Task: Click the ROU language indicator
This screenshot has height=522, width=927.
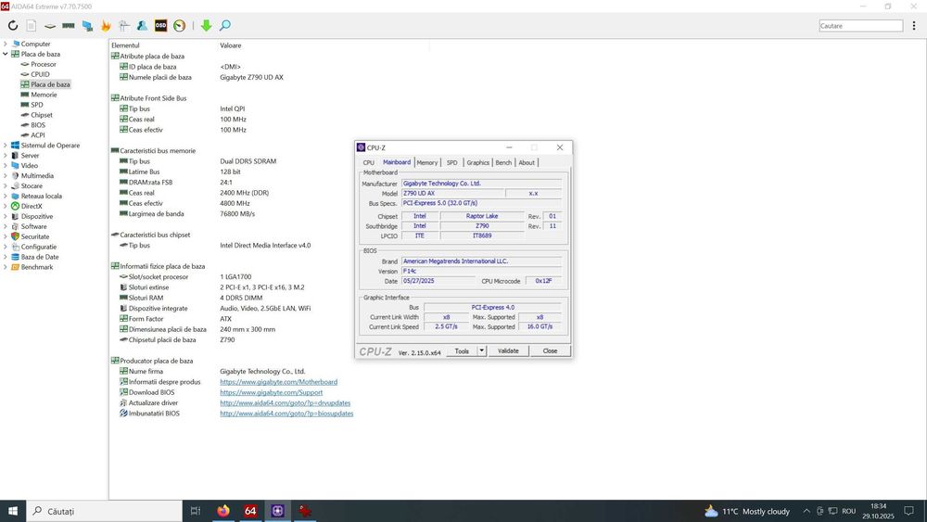Action: 848,511
